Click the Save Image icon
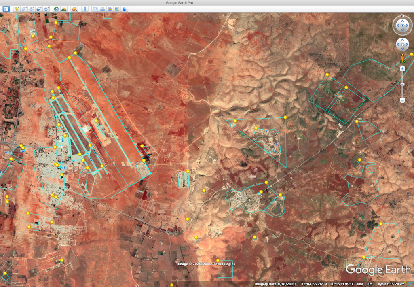The image size is (414, 287). (110, 9)
